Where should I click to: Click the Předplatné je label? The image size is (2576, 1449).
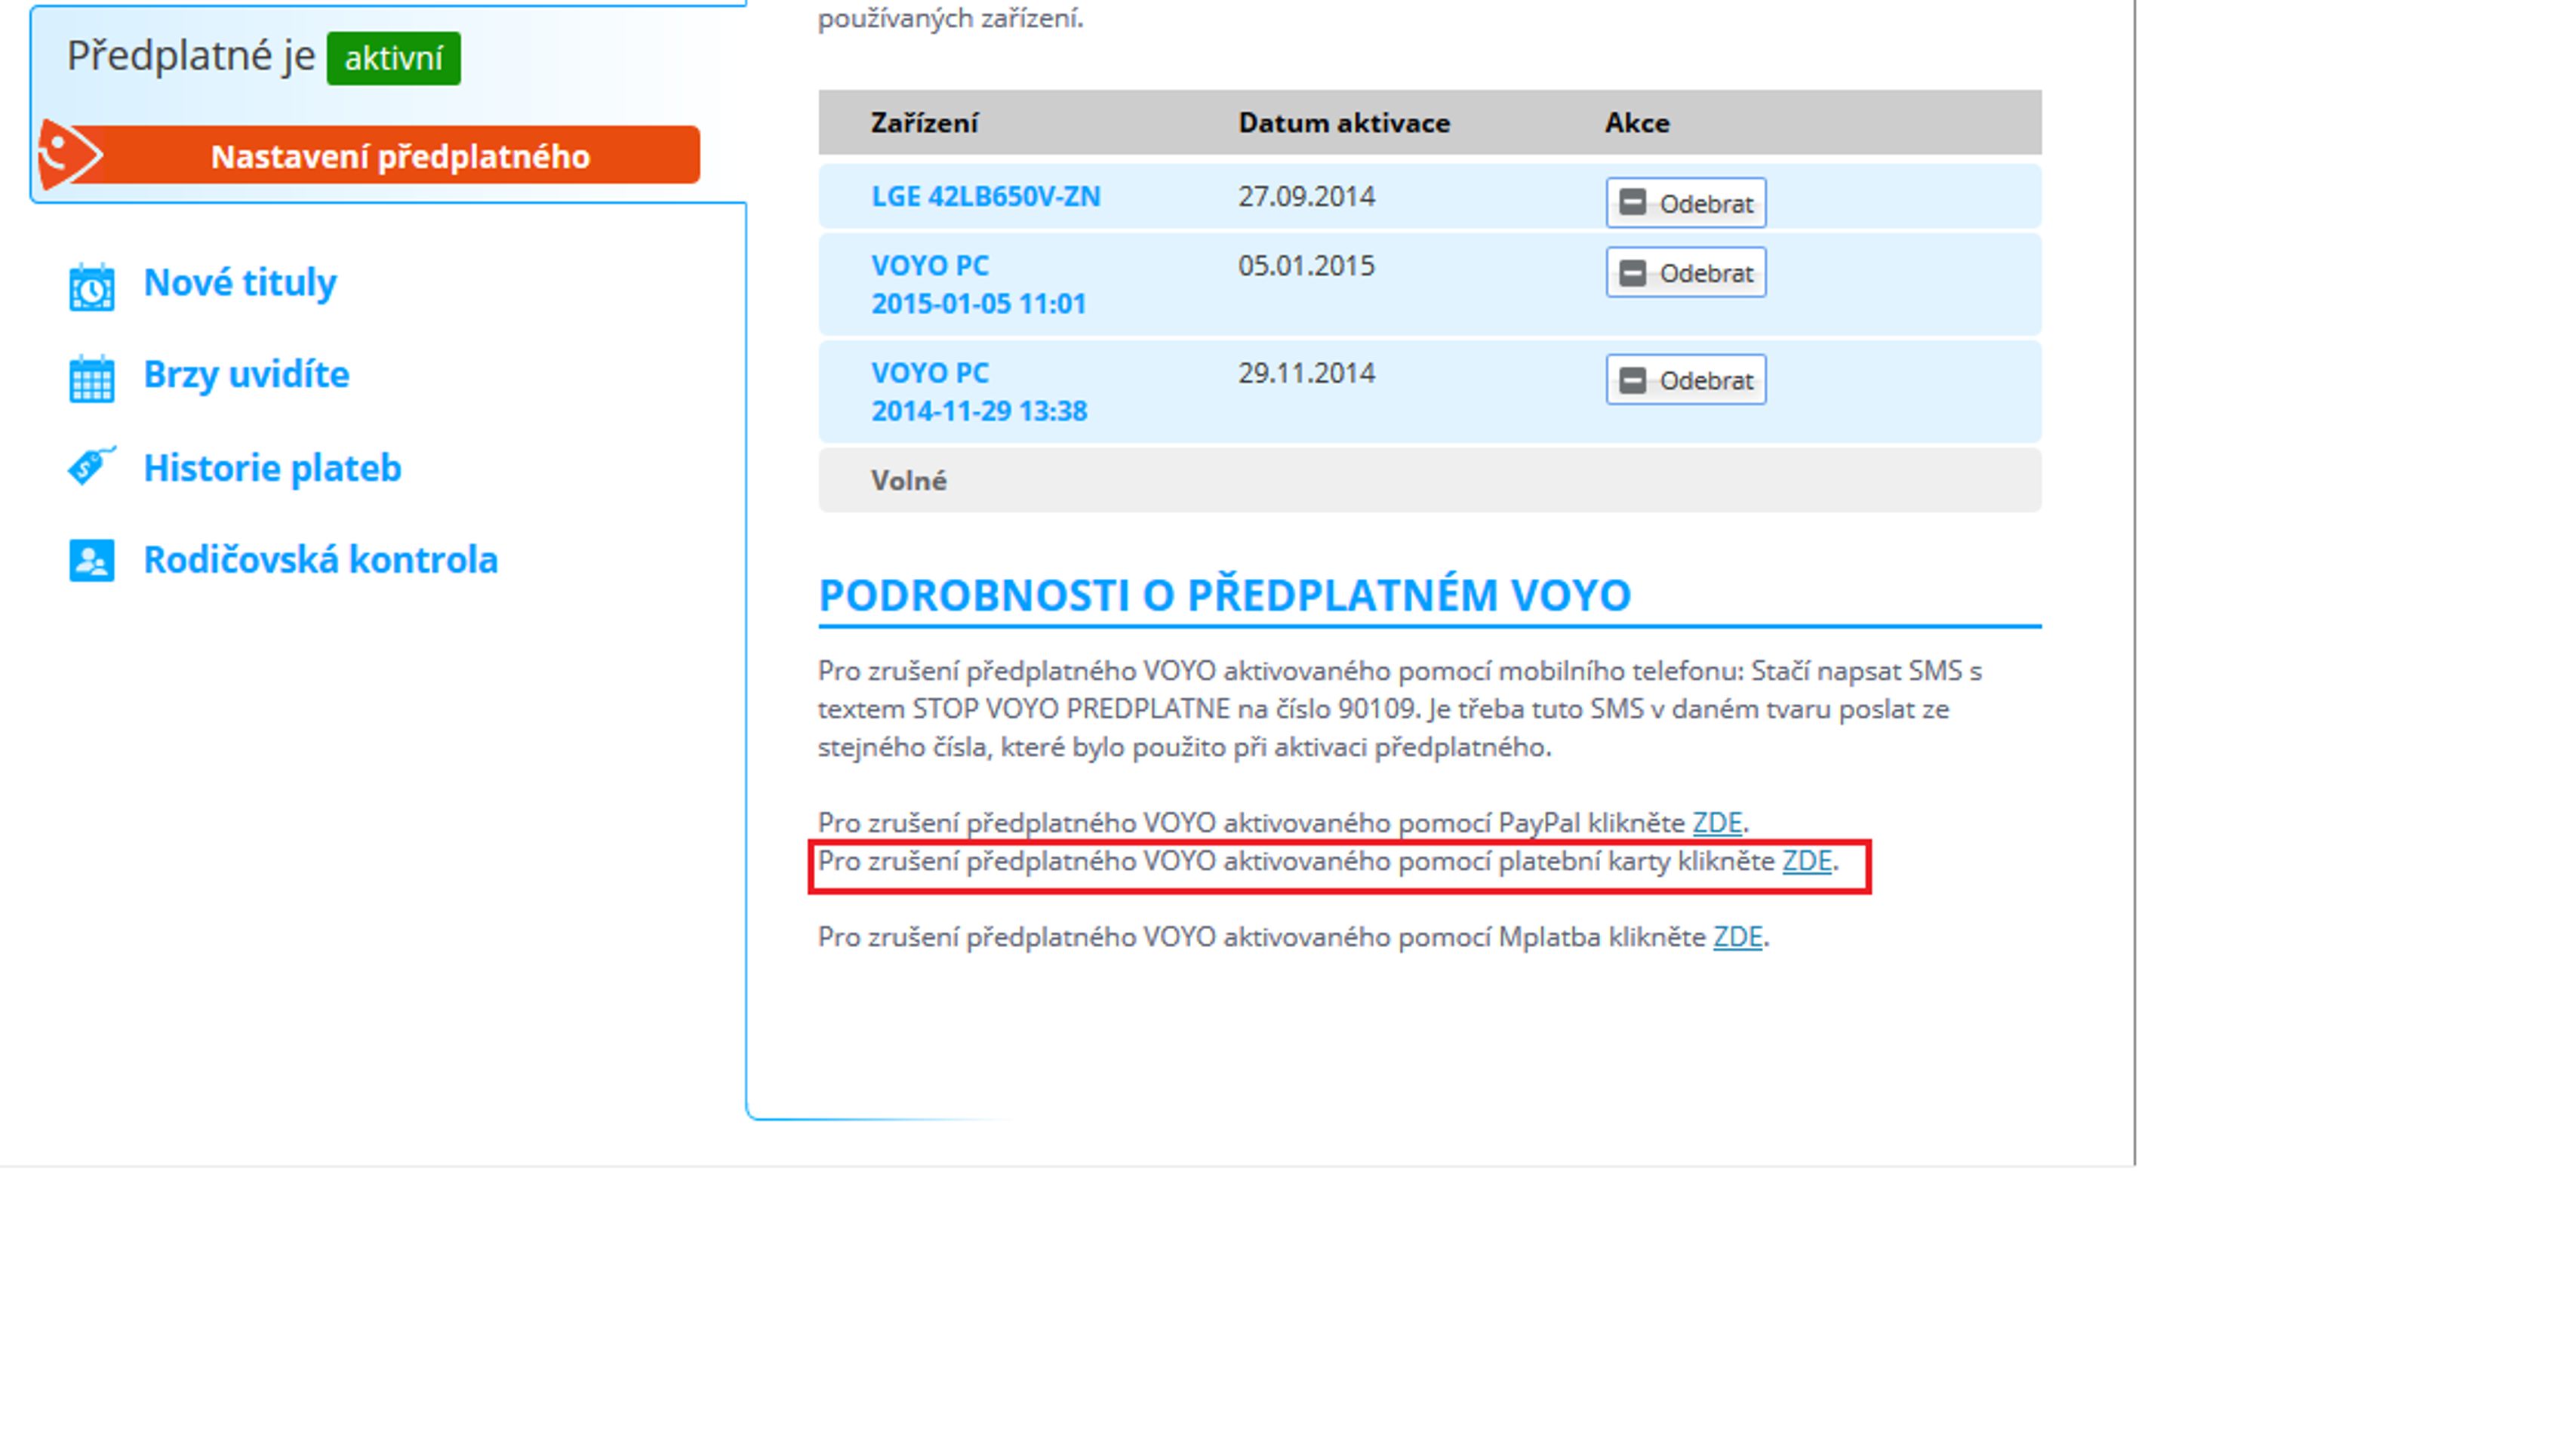point(191,56)
